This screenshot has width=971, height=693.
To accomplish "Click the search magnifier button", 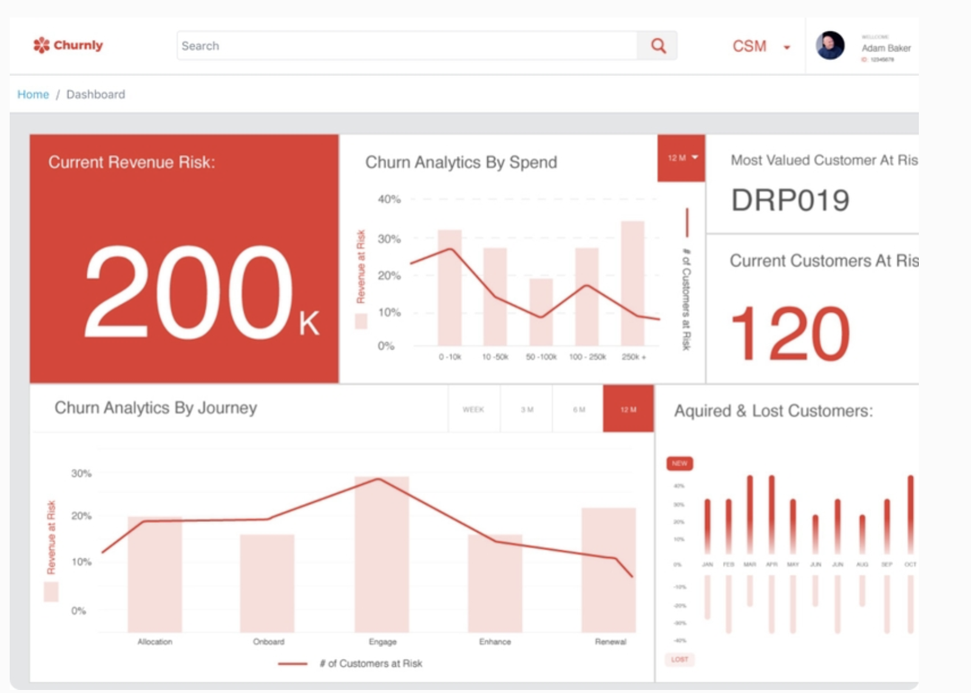I will point(658,46).
